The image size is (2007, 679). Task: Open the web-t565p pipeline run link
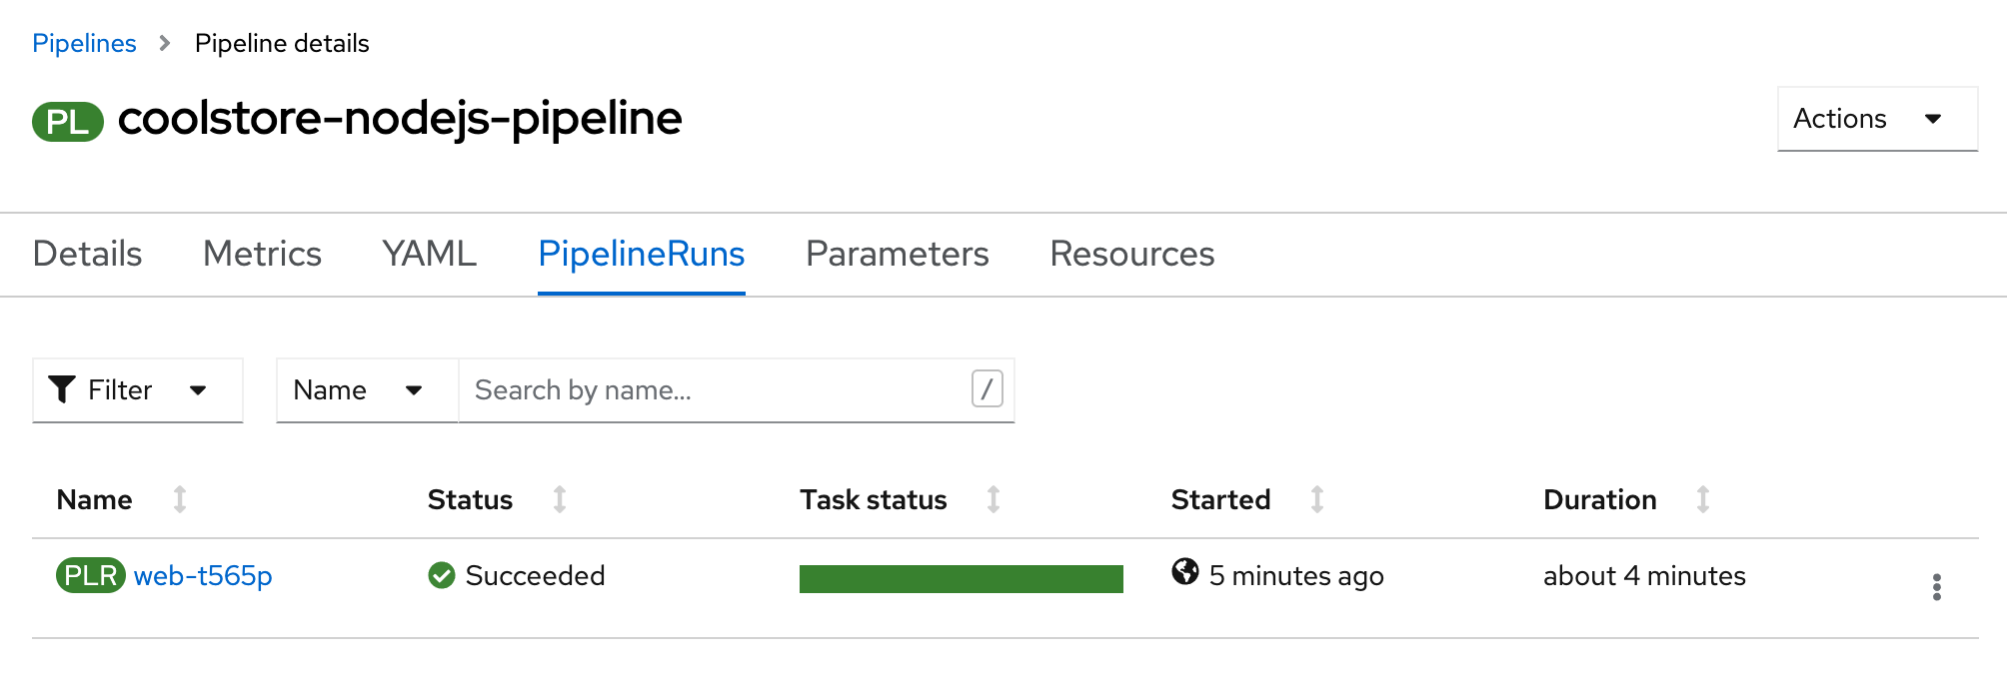[x=203, y=575]
